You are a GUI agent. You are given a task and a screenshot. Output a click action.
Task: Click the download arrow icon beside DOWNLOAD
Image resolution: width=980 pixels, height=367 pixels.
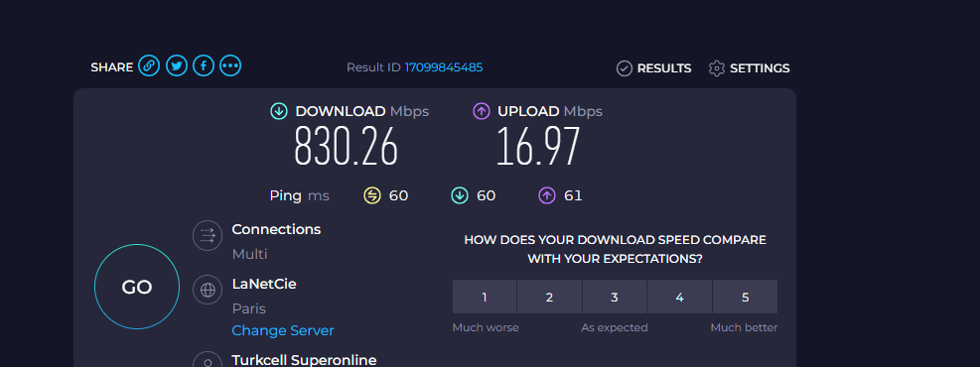click(279, 112)
